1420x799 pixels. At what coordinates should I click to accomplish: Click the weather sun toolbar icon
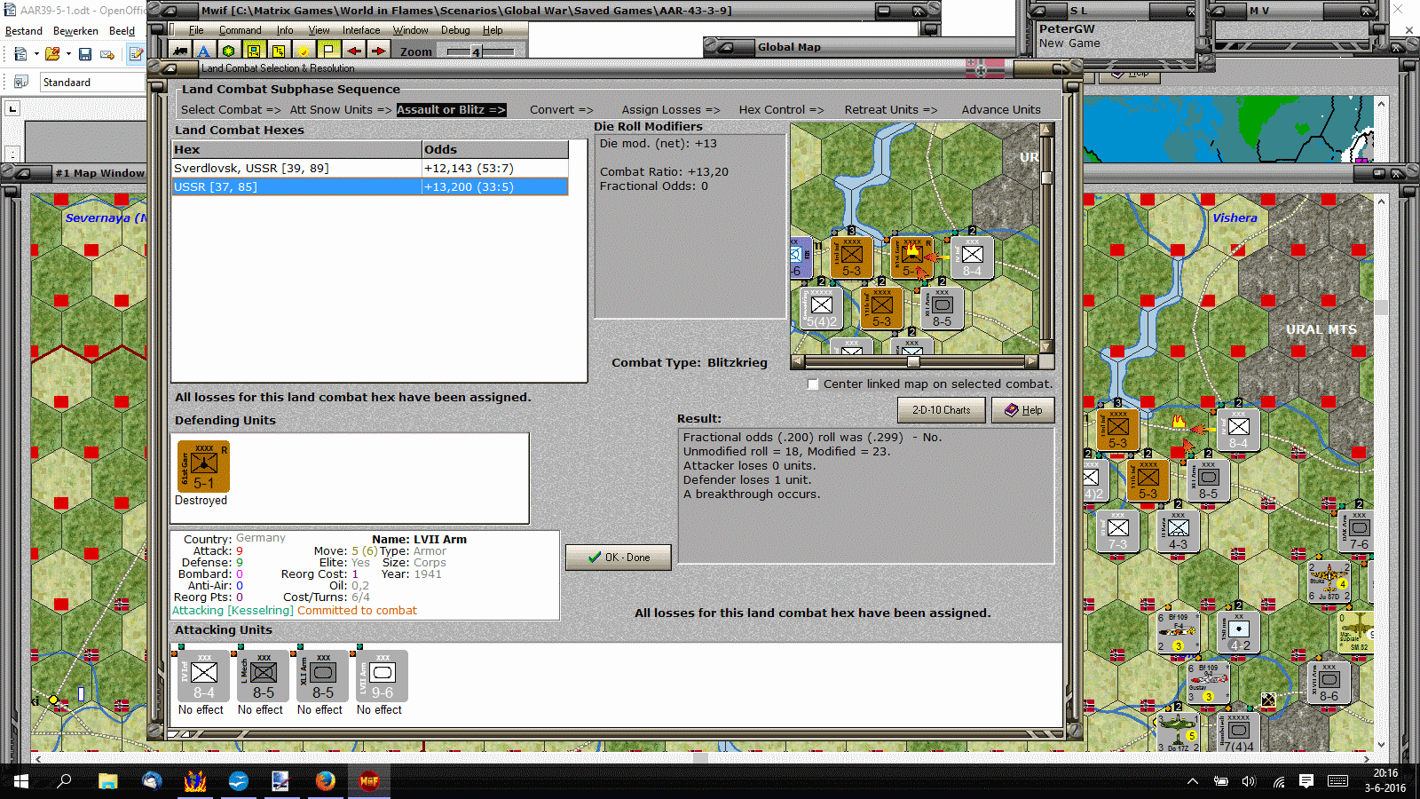(x=304, y=51)
